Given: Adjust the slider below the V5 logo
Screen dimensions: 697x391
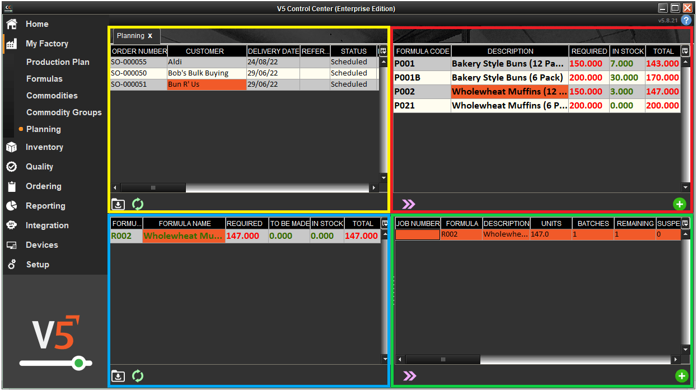Looking at the screenshot, I should click(x=79, y=363).
